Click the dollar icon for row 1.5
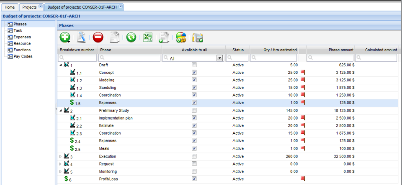This screenshot has width=402, height=185. [72, 102]
